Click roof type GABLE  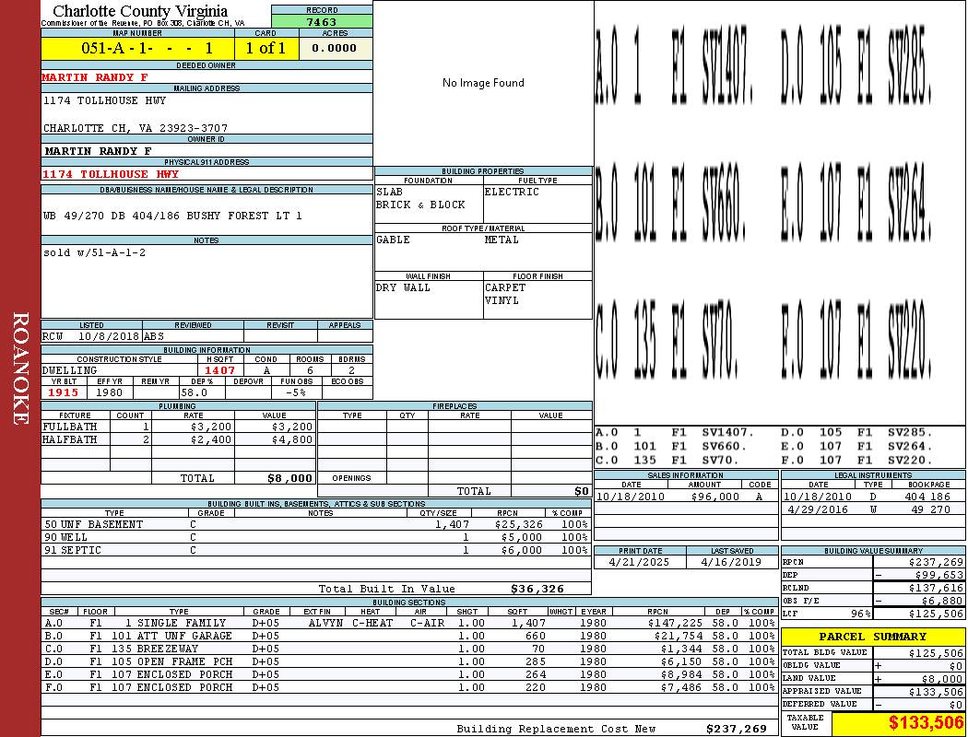click(394, 240)
